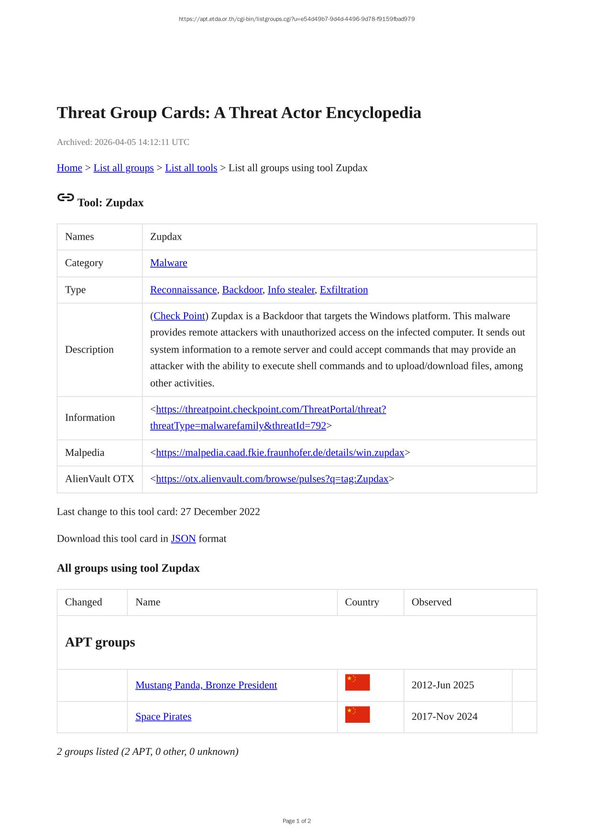Click the Info stealer type link
Screen dimensions: 594x840
(x=291, y=290)
